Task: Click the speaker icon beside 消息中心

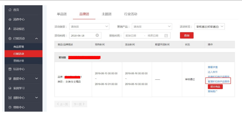Action: tap(10, 19)
